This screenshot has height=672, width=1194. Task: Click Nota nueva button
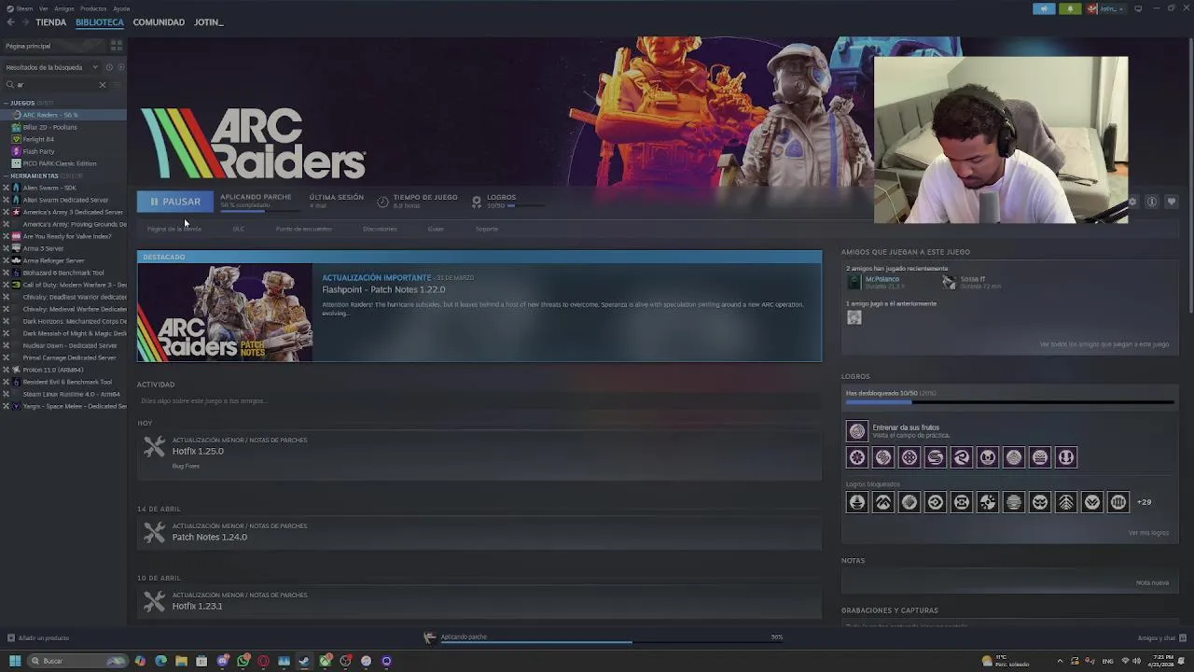pyautogui.click(x=1152, y=582)
